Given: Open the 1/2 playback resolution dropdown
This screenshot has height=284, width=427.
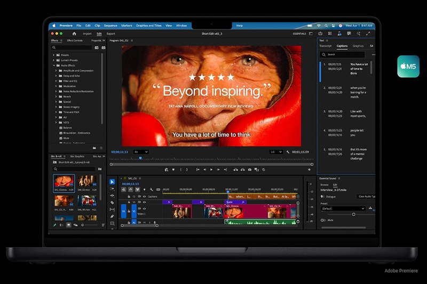Looking at the screenshot, I should (276, 152).
